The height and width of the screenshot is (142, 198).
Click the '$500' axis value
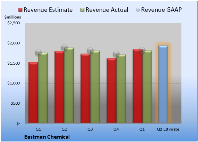click(15, 103)
